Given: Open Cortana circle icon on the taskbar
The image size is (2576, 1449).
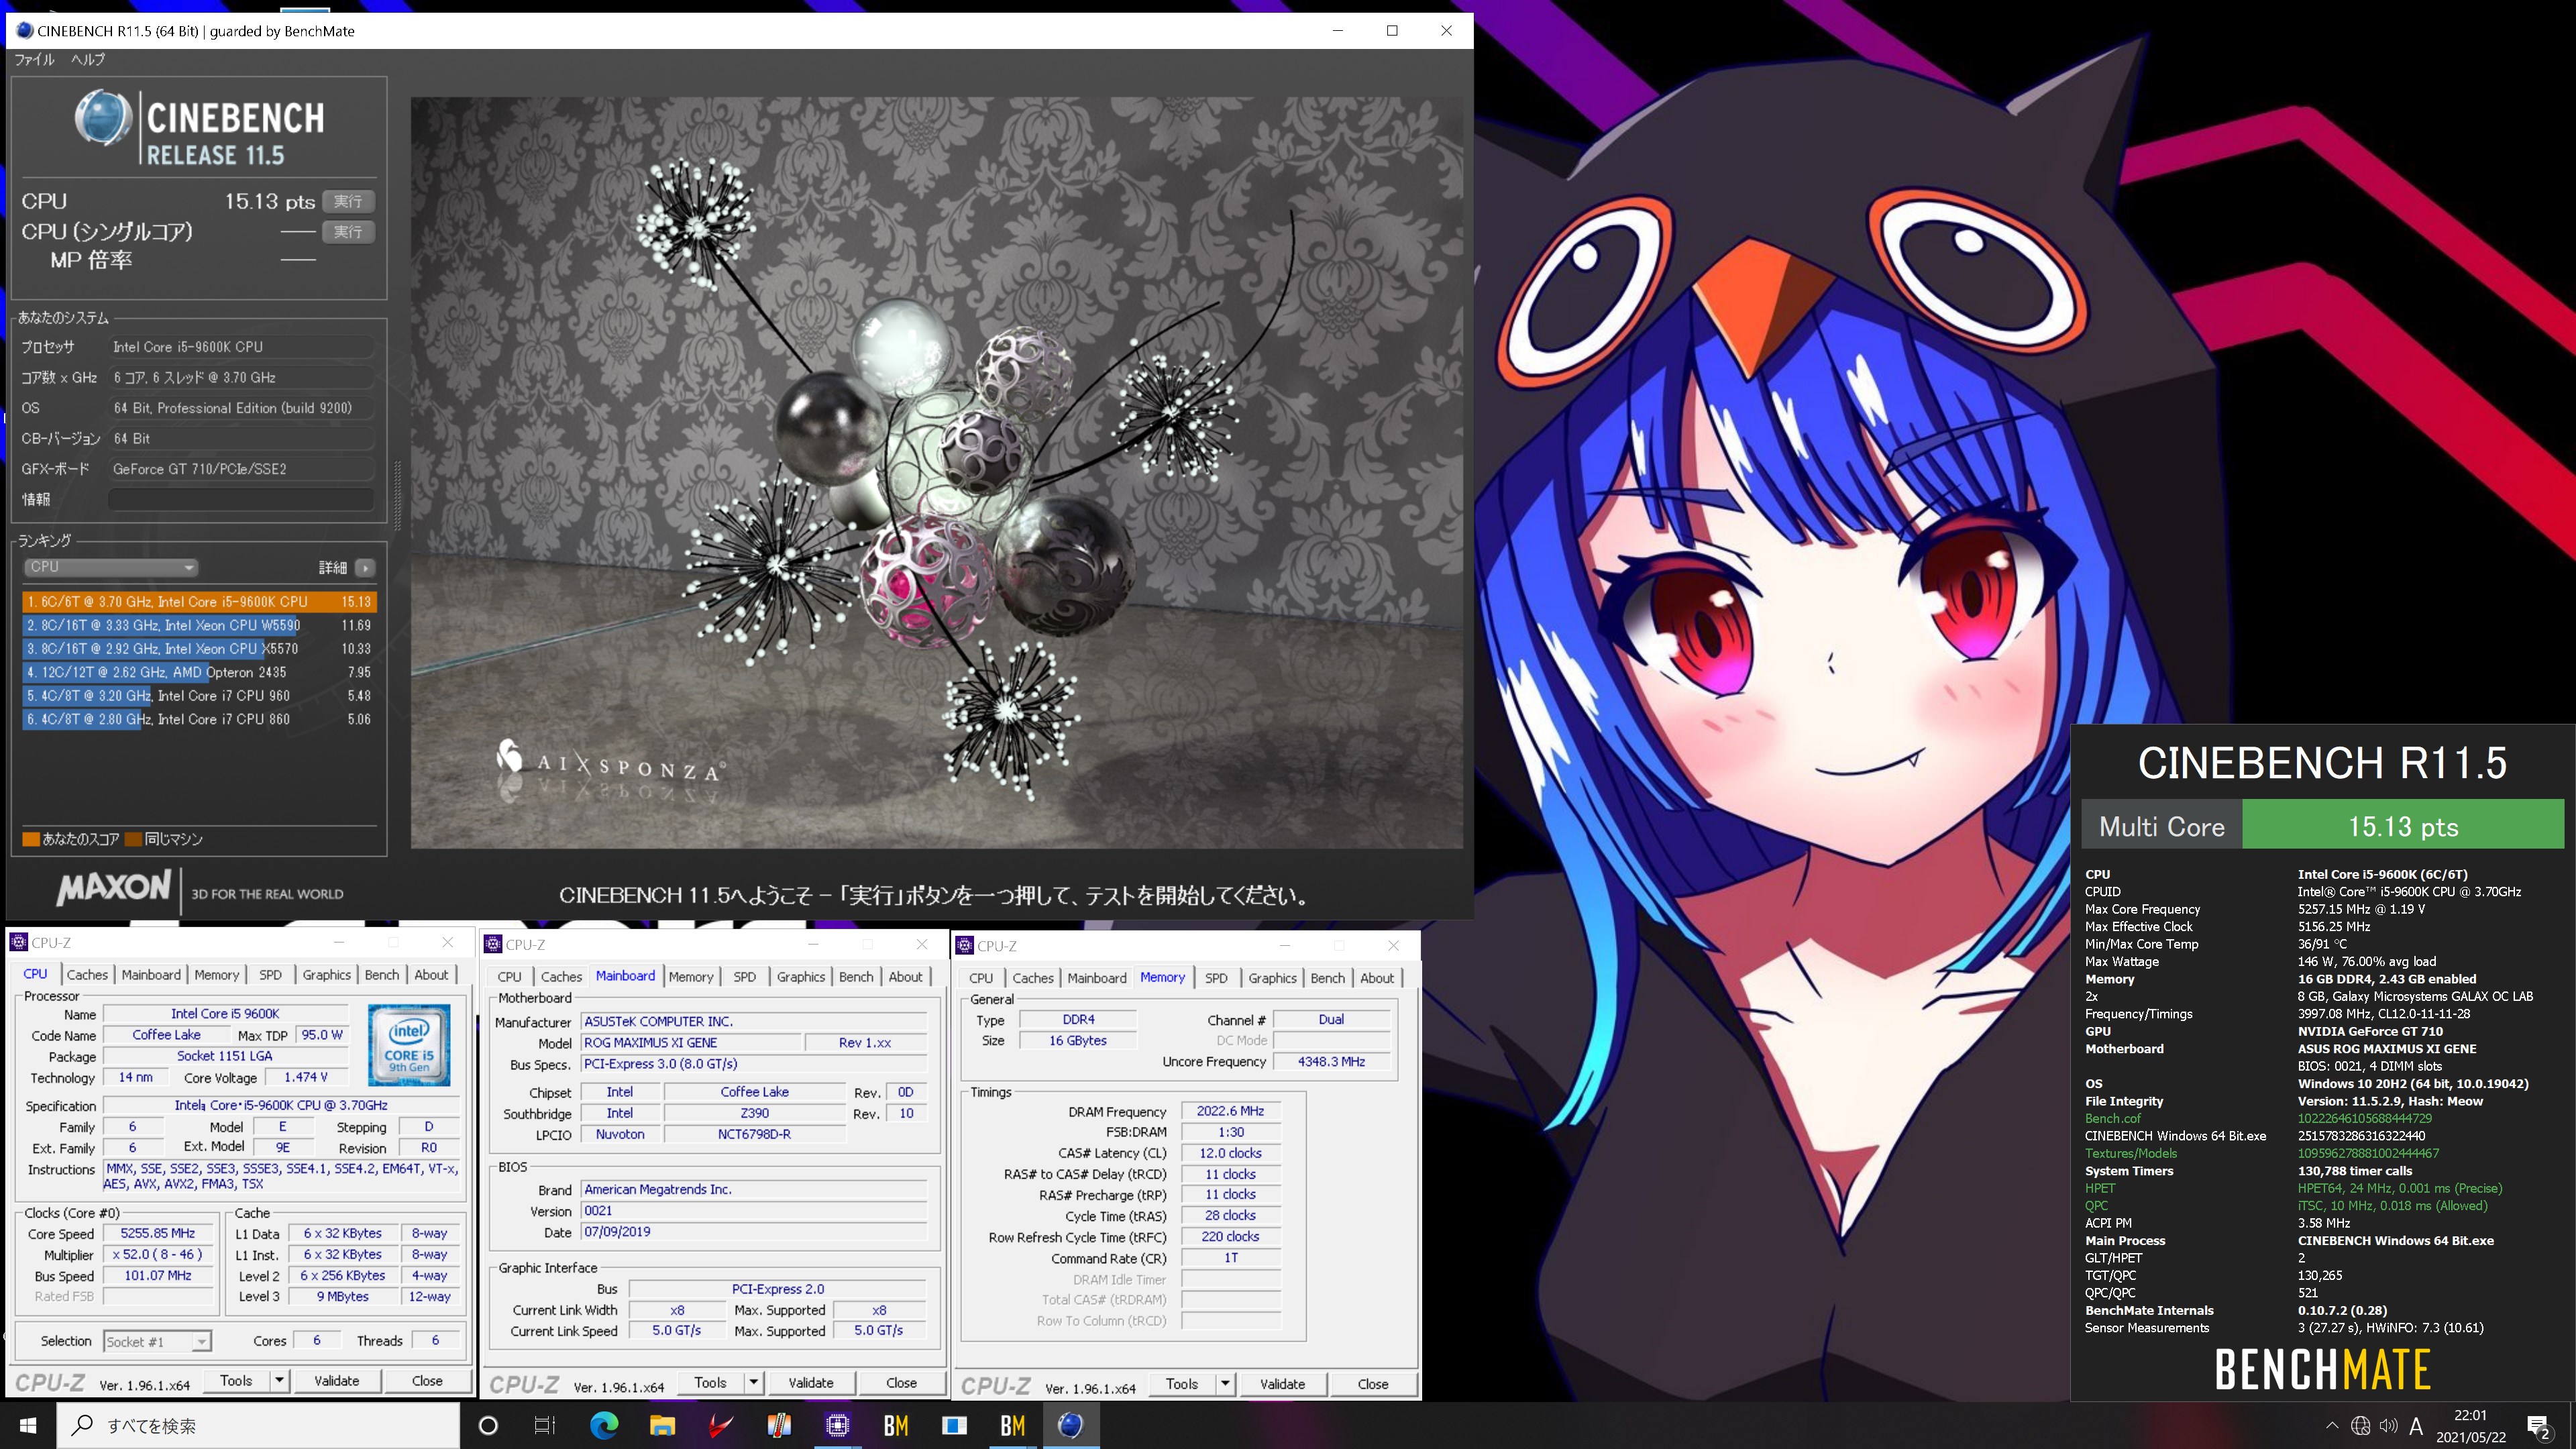Looking at the screenshot, I should tap(488, 1425).
